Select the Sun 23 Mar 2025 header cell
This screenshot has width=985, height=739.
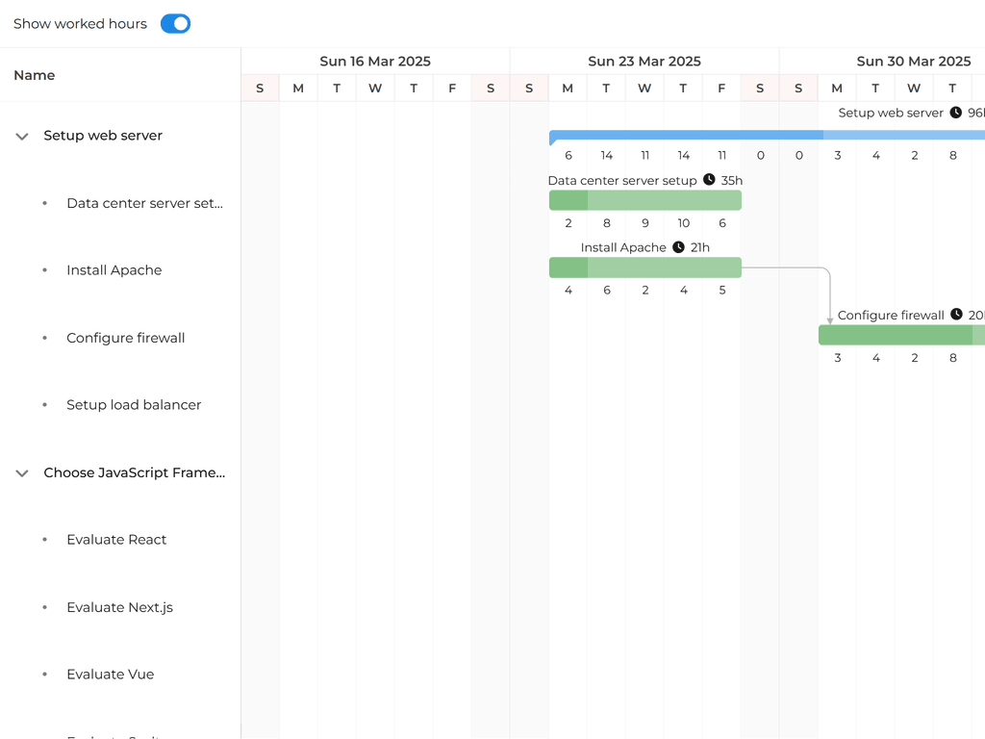[x=644, y=61]
